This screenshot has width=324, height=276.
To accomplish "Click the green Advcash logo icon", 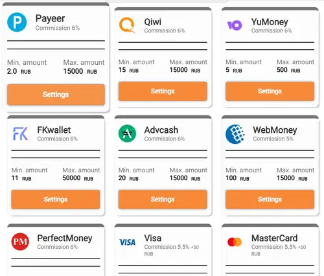I will [127, 133].
